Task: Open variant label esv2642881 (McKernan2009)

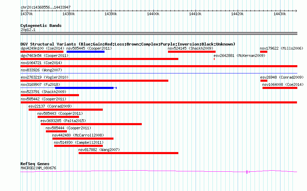Action: coord(239,56)
